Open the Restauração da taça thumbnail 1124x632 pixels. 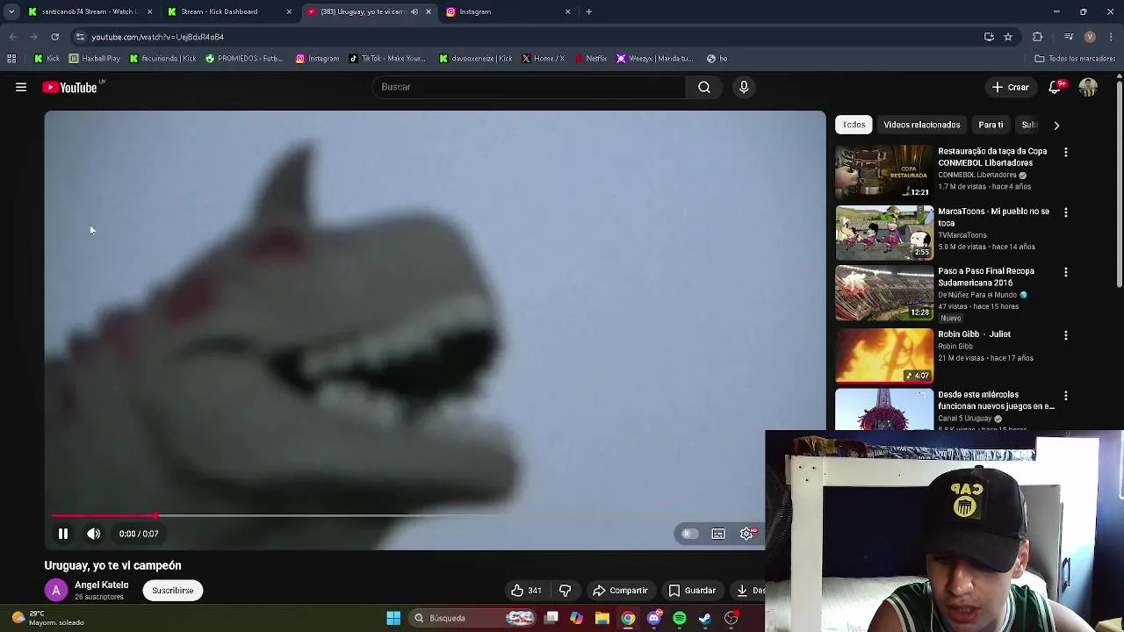884,172
